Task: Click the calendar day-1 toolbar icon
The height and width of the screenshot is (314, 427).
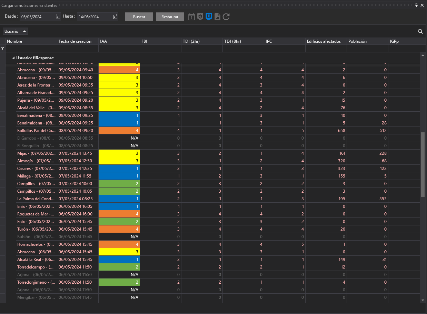Action: point(191,17)
